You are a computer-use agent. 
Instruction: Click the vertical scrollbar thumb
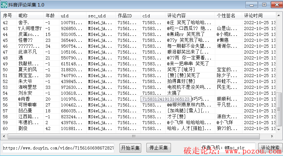click(x=279, y=109)
